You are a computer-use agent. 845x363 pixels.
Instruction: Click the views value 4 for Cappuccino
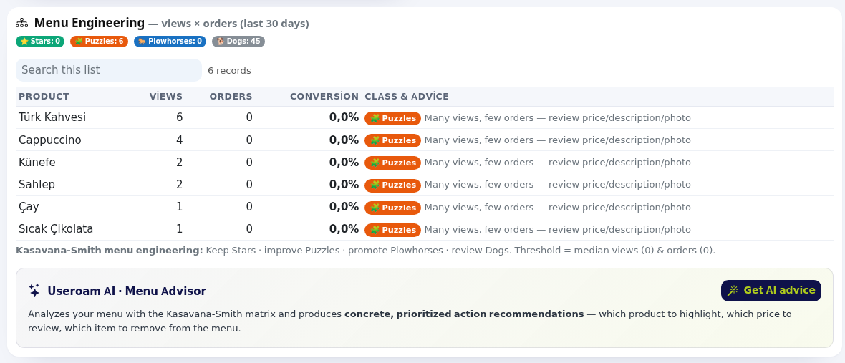(180, 140)
